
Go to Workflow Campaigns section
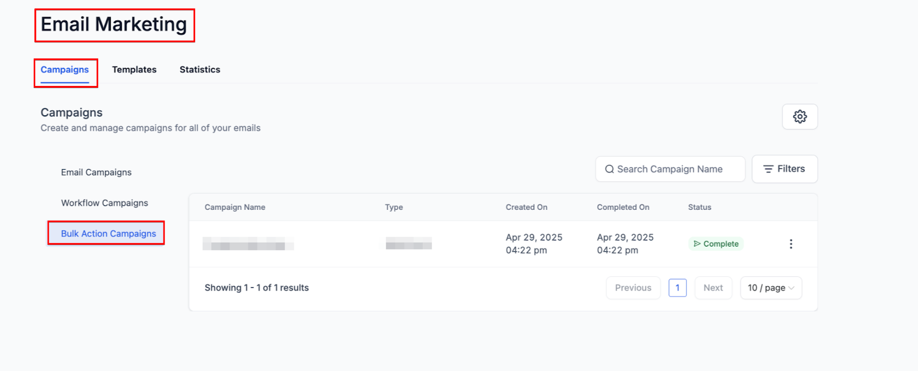pos(104,203)
